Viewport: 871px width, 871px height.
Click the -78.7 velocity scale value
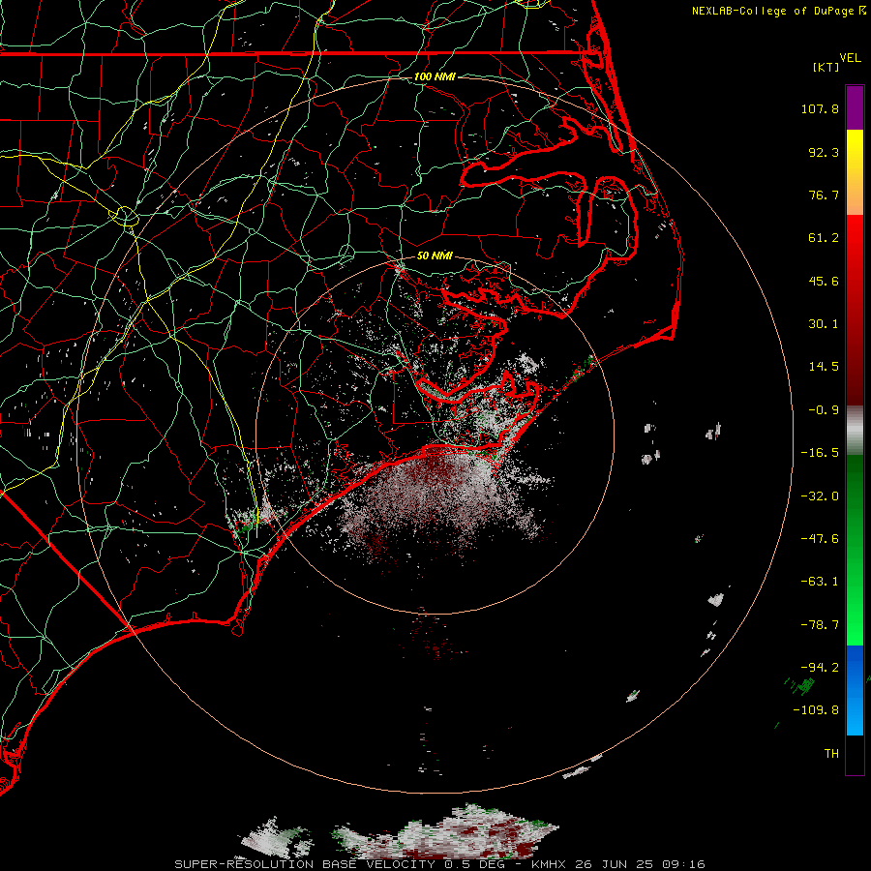pos(820,625)
